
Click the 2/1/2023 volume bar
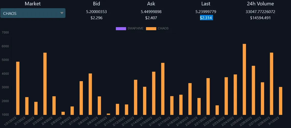coord(27,106)
